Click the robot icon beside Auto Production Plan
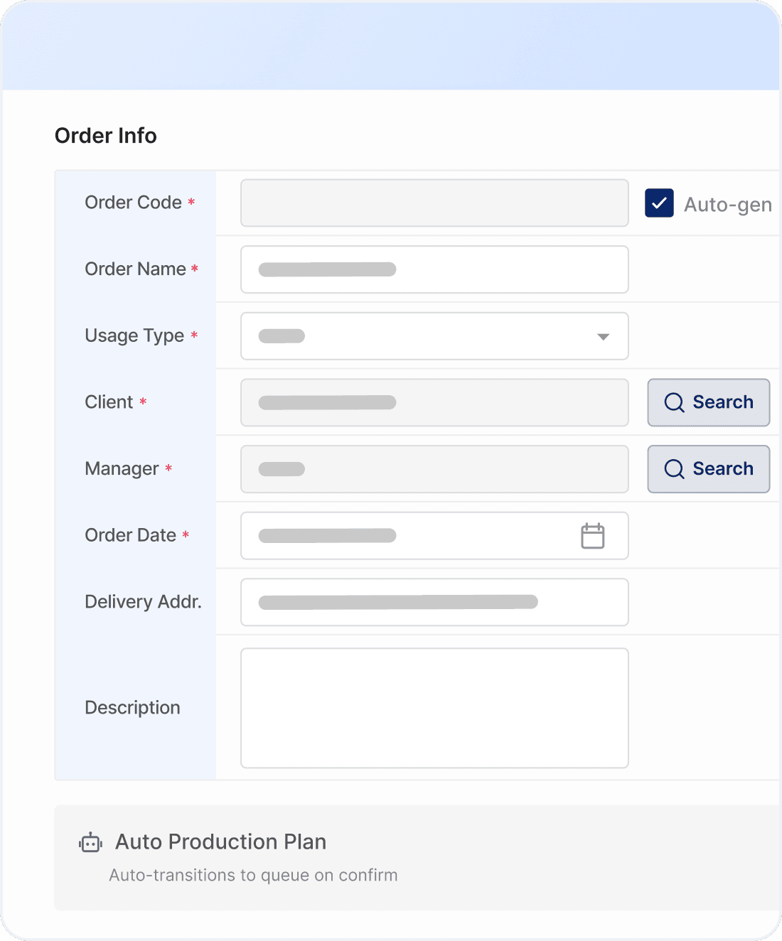This screenshot has width=782, height=941. pos(90,842)
